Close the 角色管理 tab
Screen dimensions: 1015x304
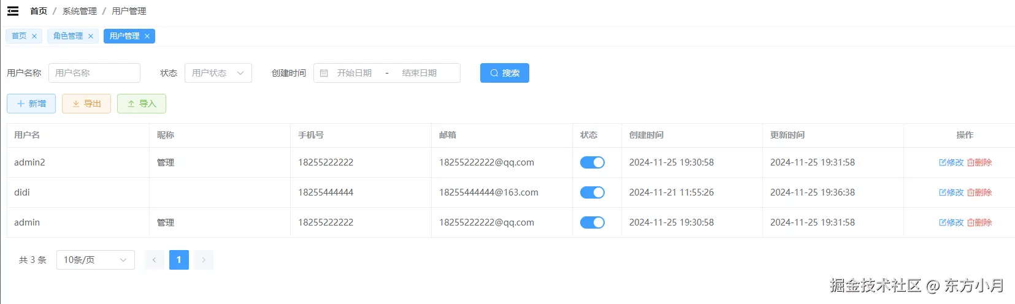click(x=91, y=36)
